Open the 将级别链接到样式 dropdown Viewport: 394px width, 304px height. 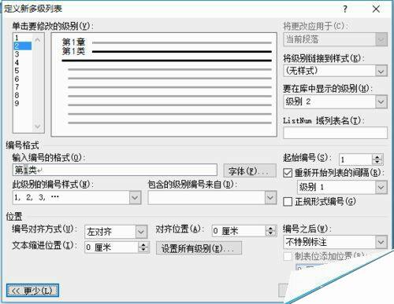point(381,71)
